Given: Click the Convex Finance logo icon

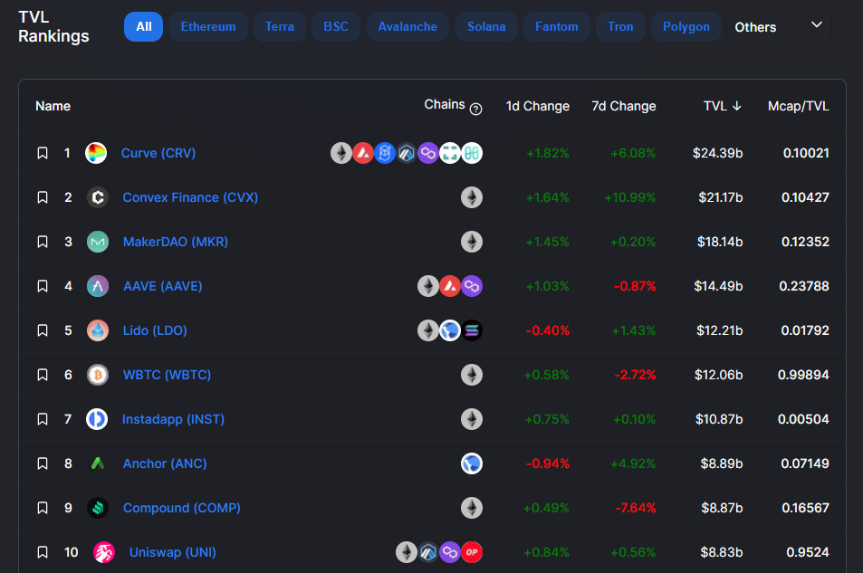Looking at the screenshot, I should coord(98,197).
